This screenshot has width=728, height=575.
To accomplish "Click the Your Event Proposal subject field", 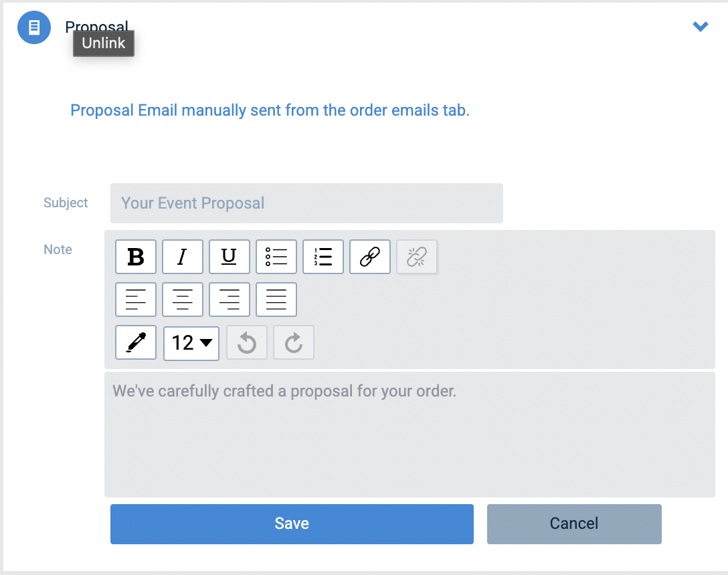I will click(x=306, y=203).
